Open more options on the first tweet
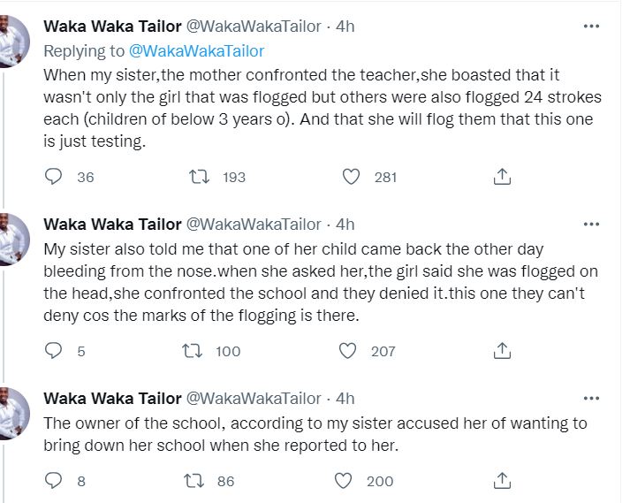 (x=591, y=27)
